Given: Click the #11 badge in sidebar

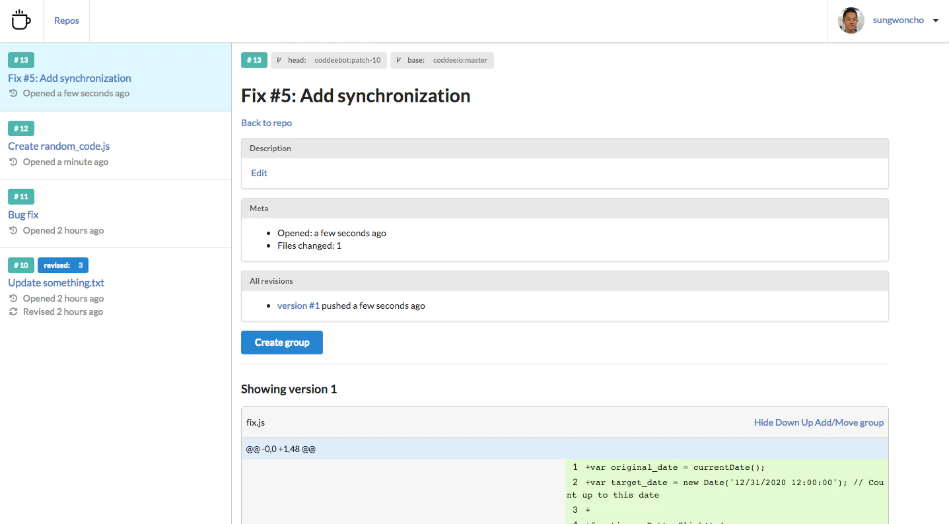Looking at the screenshot, I should coord(21,197).
